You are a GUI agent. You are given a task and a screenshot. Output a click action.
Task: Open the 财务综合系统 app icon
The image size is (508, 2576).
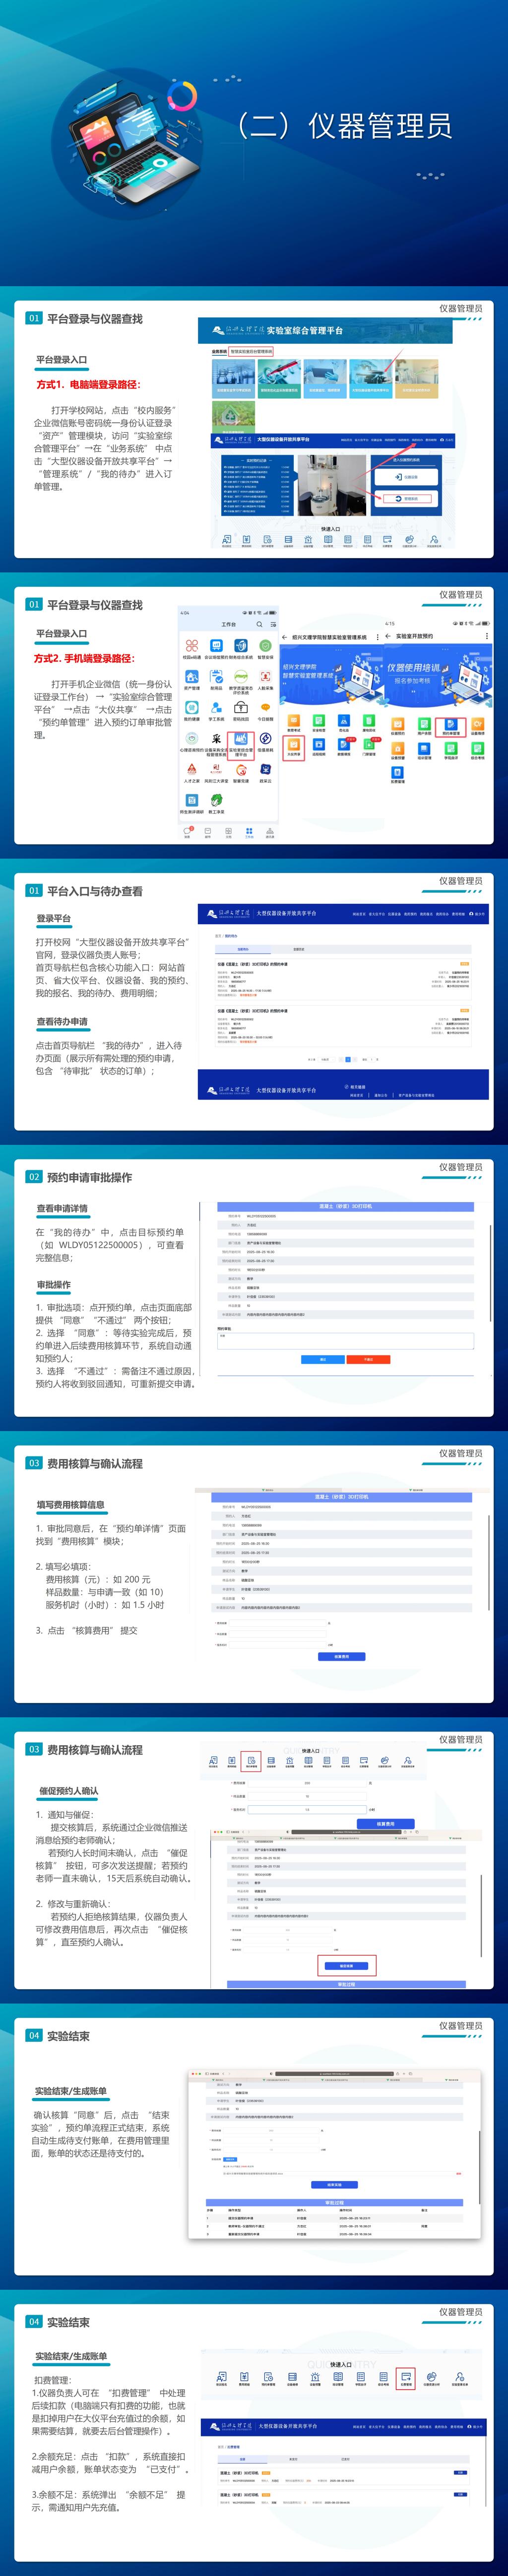pos(241,648)
